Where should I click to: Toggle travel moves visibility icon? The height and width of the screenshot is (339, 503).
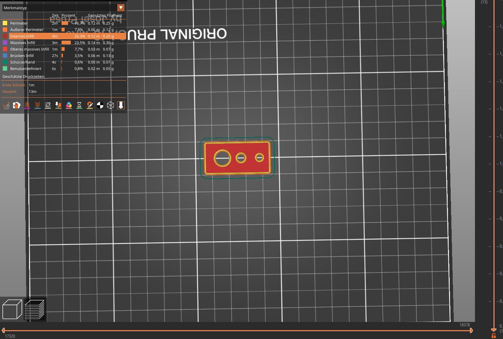pyautogui.click(x=6, y=105)
